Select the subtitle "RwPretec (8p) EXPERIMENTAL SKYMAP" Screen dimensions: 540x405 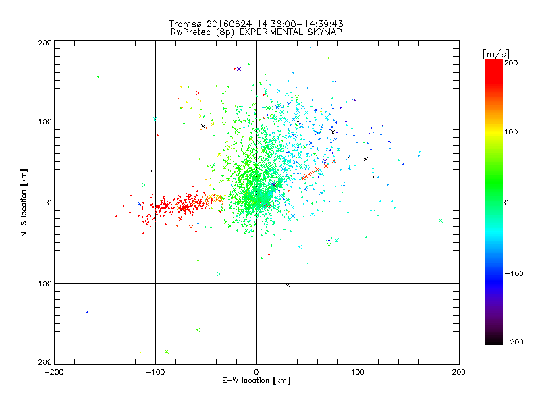(x=256, y=32)
